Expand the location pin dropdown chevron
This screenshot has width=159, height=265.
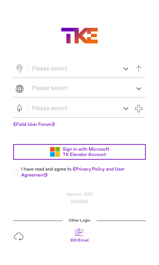(126, 69)
